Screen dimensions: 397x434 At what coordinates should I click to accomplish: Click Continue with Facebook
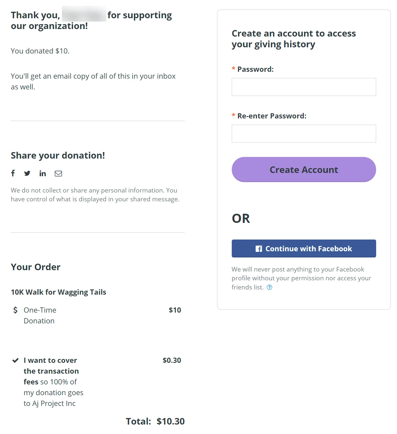tap(303, 248)
